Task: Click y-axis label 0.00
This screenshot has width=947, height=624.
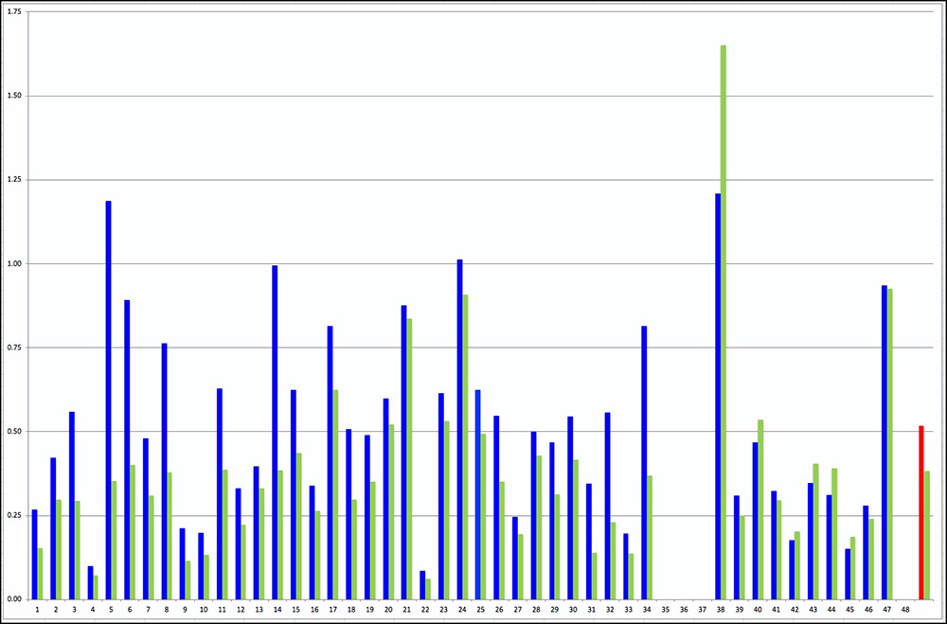Action: coord(15,599)
